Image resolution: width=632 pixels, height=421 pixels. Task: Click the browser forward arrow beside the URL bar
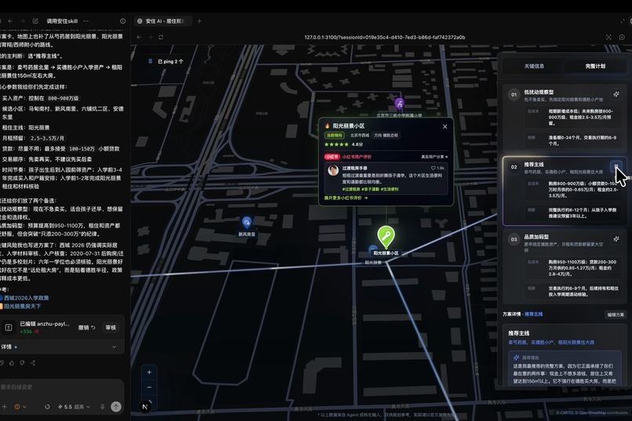pyautogui.click(x=150, y=37)
